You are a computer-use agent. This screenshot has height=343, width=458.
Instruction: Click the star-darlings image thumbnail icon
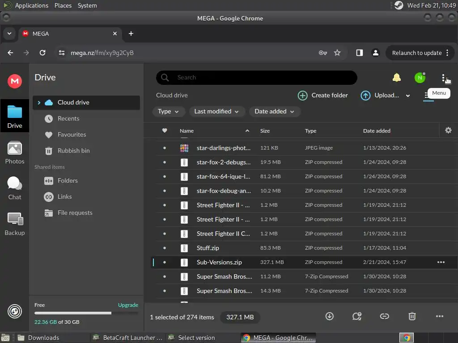184,148
